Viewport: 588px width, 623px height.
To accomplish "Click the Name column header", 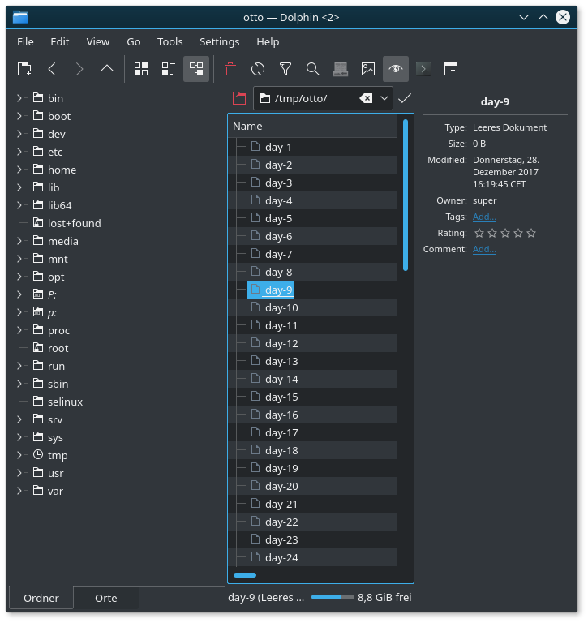I will click(313, 126).
